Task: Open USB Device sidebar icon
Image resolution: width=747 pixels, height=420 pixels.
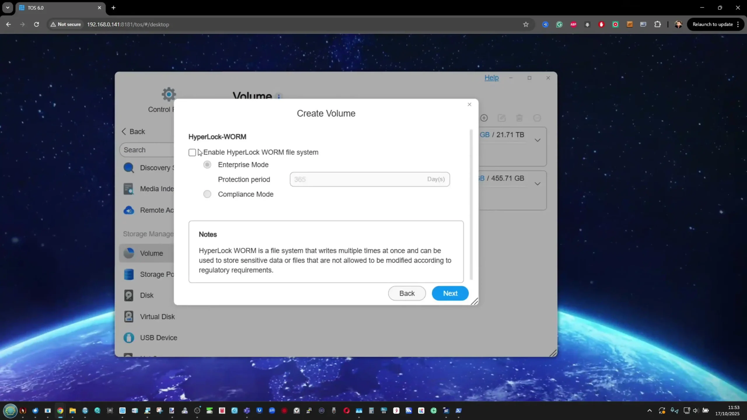Action: [129, 337]
